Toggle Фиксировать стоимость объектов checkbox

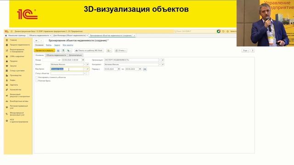[x=36, y=77]
